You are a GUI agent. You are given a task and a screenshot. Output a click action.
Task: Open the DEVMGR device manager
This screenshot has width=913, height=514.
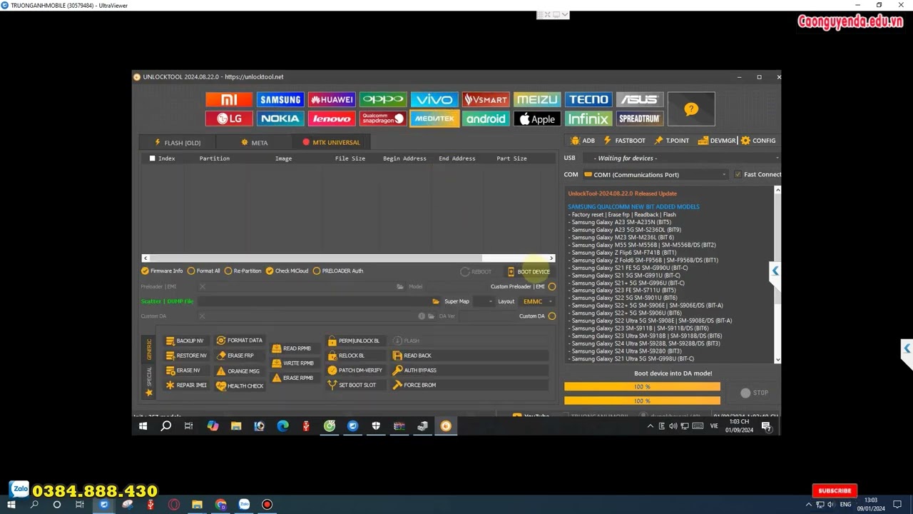[717, 141]
